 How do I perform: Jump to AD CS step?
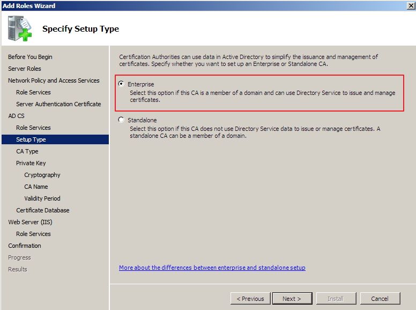16,116
